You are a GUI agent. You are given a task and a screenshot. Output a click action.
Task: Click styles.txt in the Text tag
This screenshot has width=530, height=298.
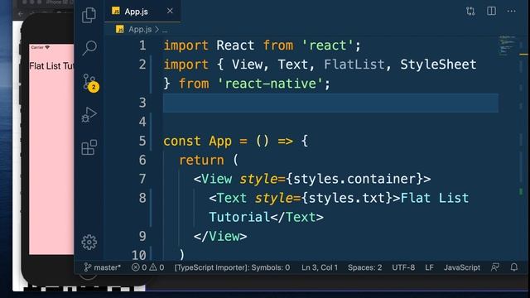tap(347, 198)
